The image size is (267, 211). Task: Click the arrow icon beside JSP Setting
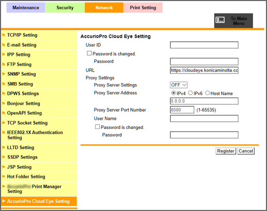[4, 167]
